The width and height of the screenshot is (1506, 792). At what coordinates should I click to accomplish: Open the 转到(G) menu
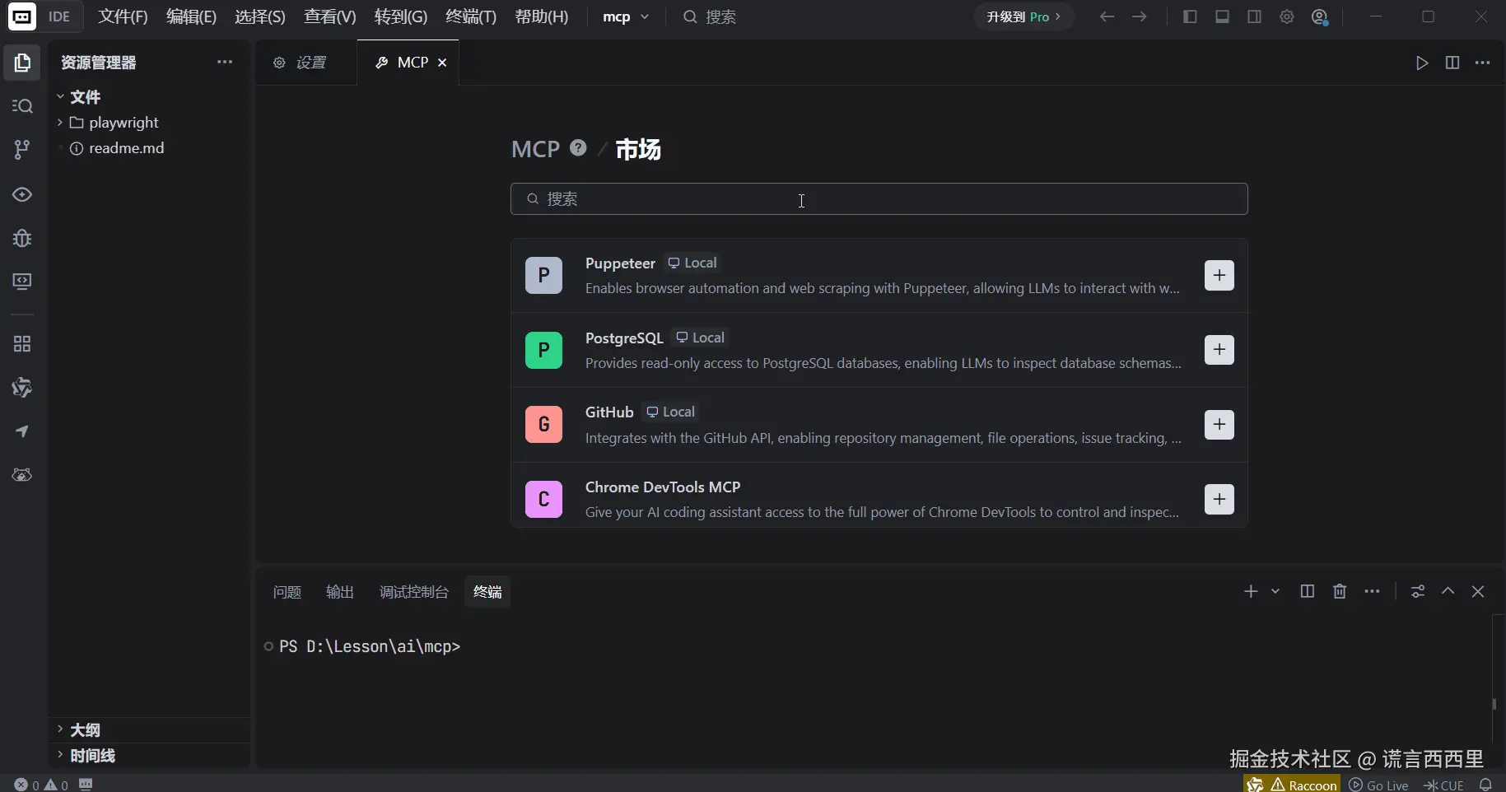pos(401,16)
